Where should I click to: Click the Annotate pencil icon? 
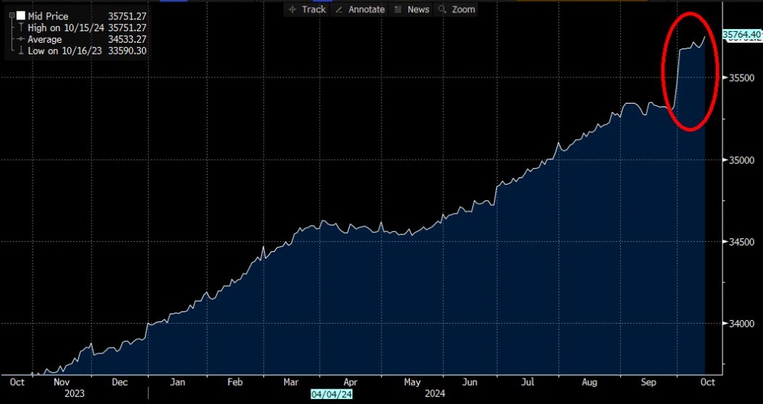(339, 9)
